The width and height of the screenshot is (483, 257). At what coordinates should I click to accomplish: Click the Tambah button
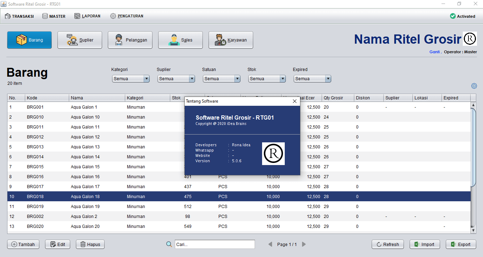coord(23,244)
